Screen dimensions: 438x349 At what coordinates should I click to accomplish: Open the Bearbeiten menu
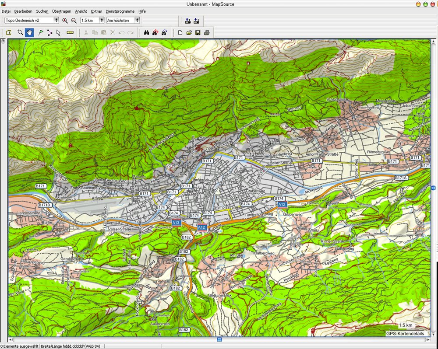point(23,11)
